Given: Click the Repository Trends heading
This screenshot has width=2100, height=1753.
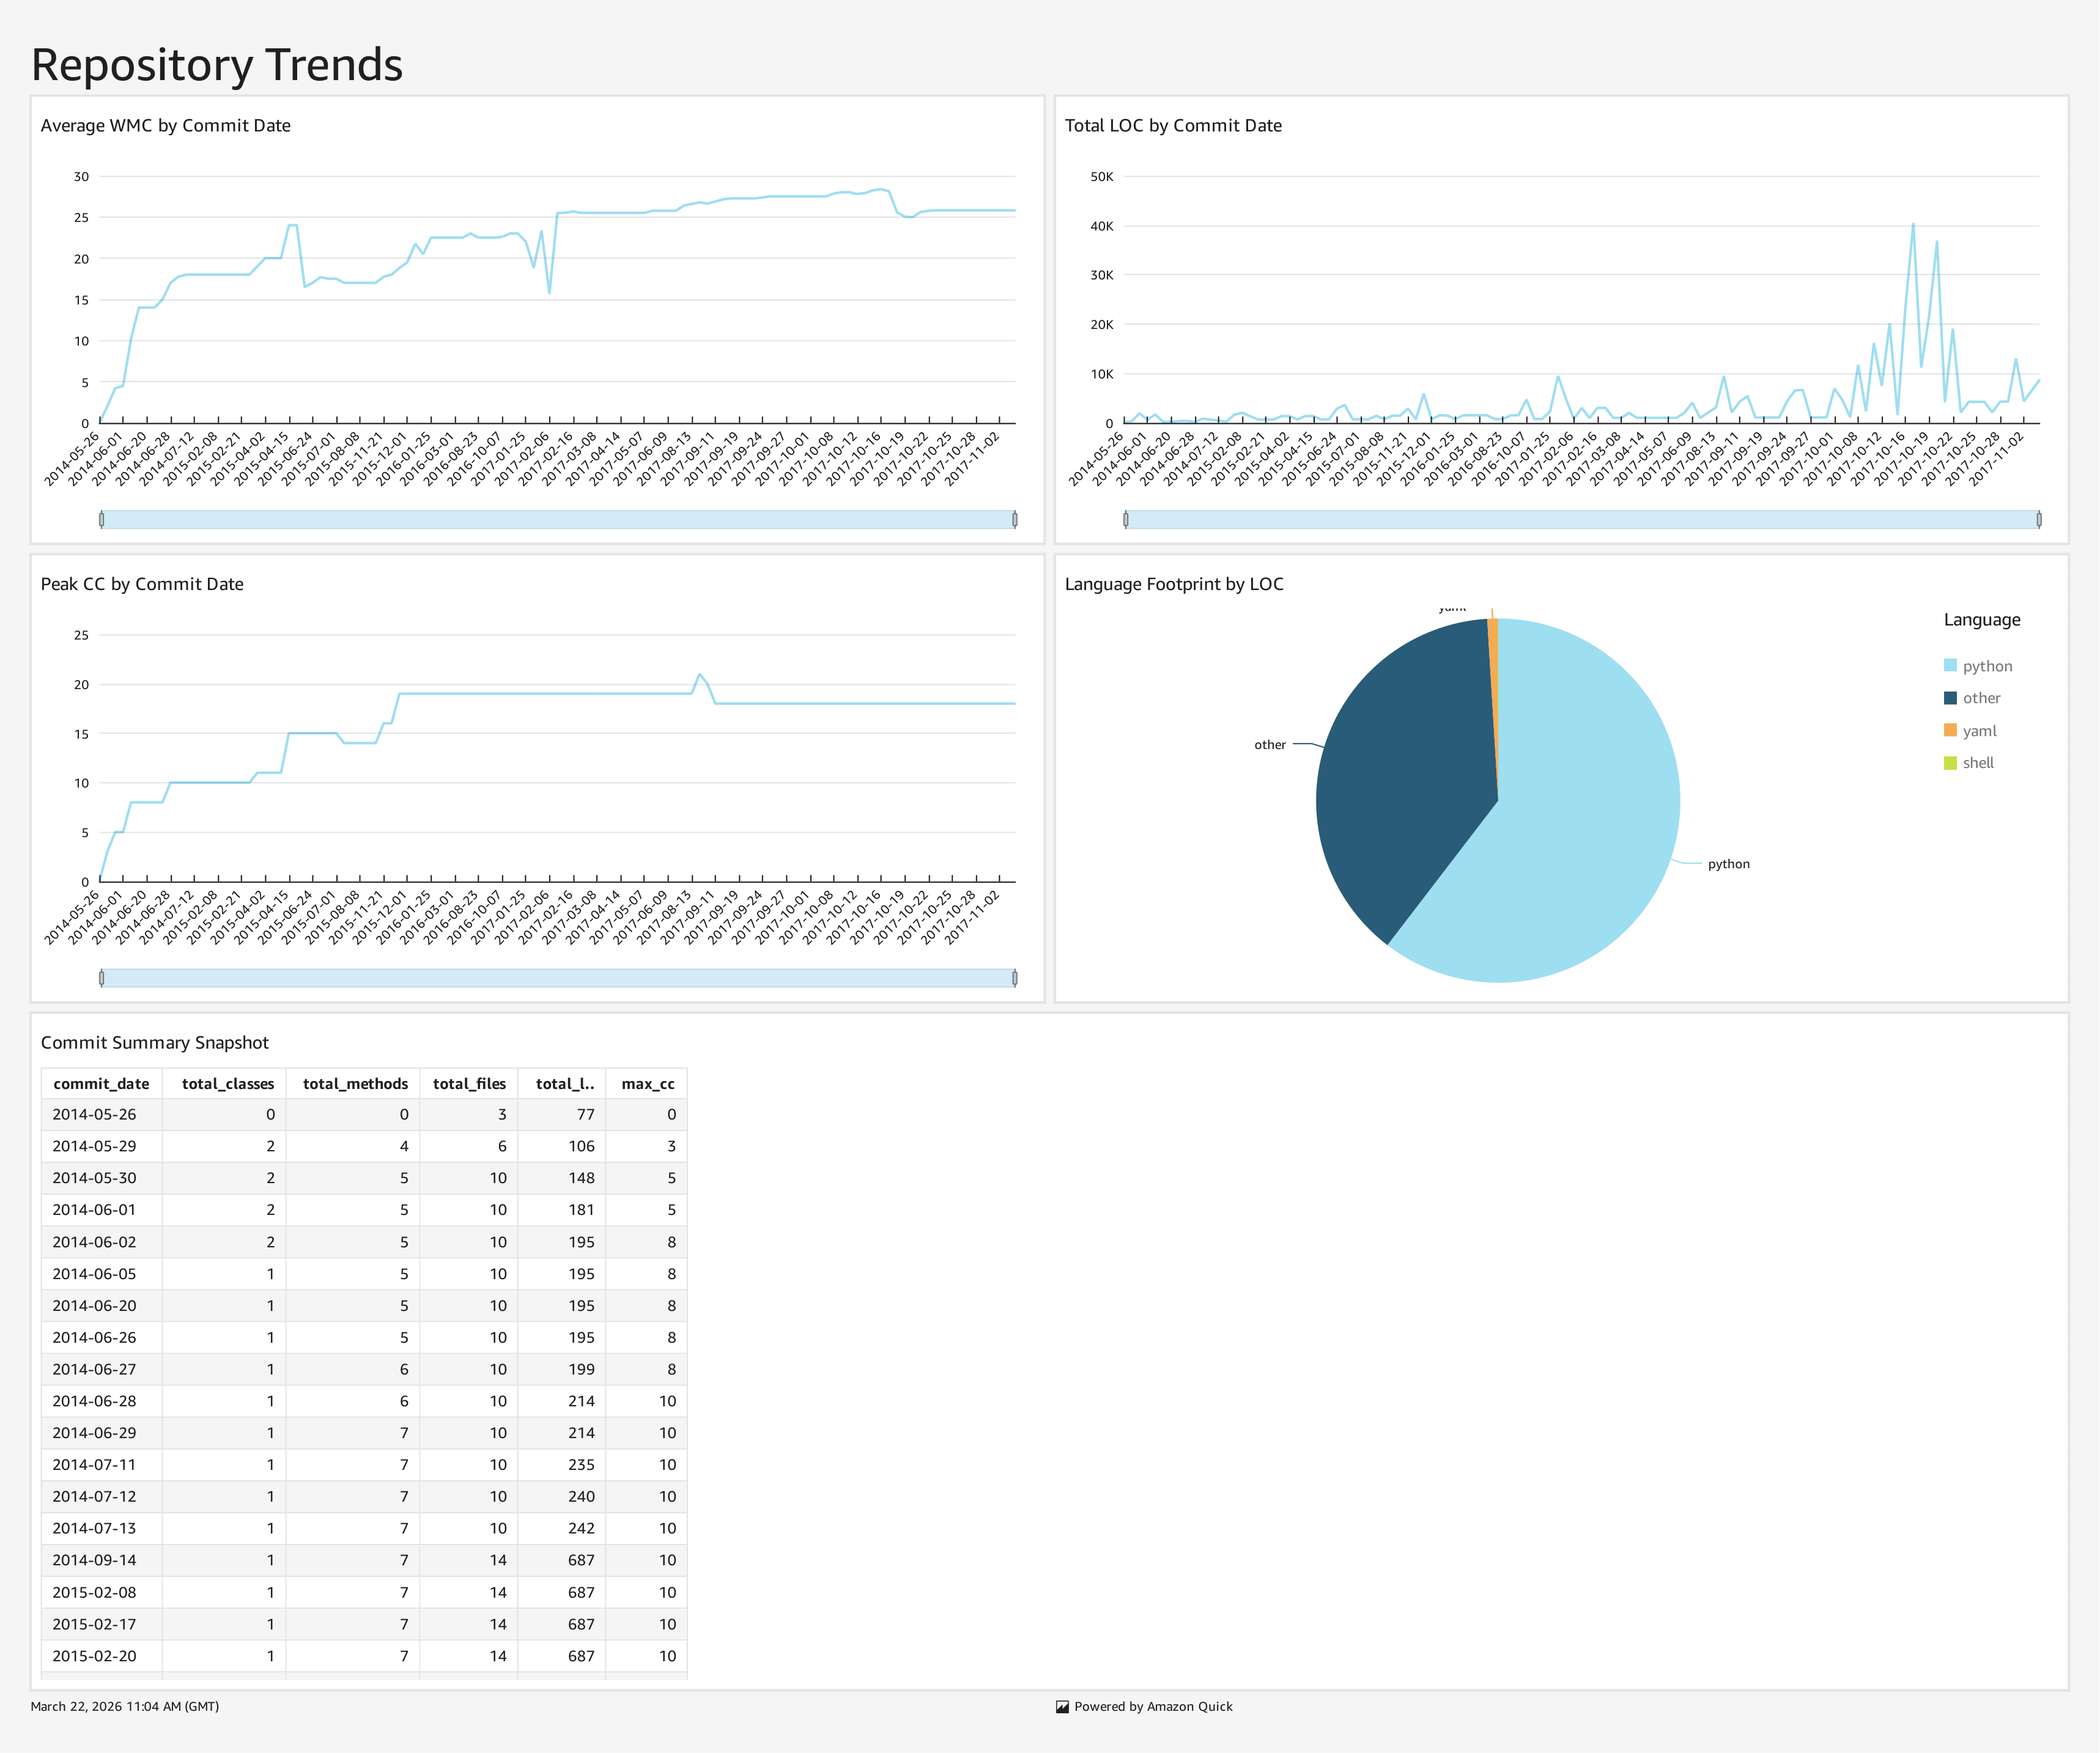Looking at the screenshot, I should coord(217,65).
